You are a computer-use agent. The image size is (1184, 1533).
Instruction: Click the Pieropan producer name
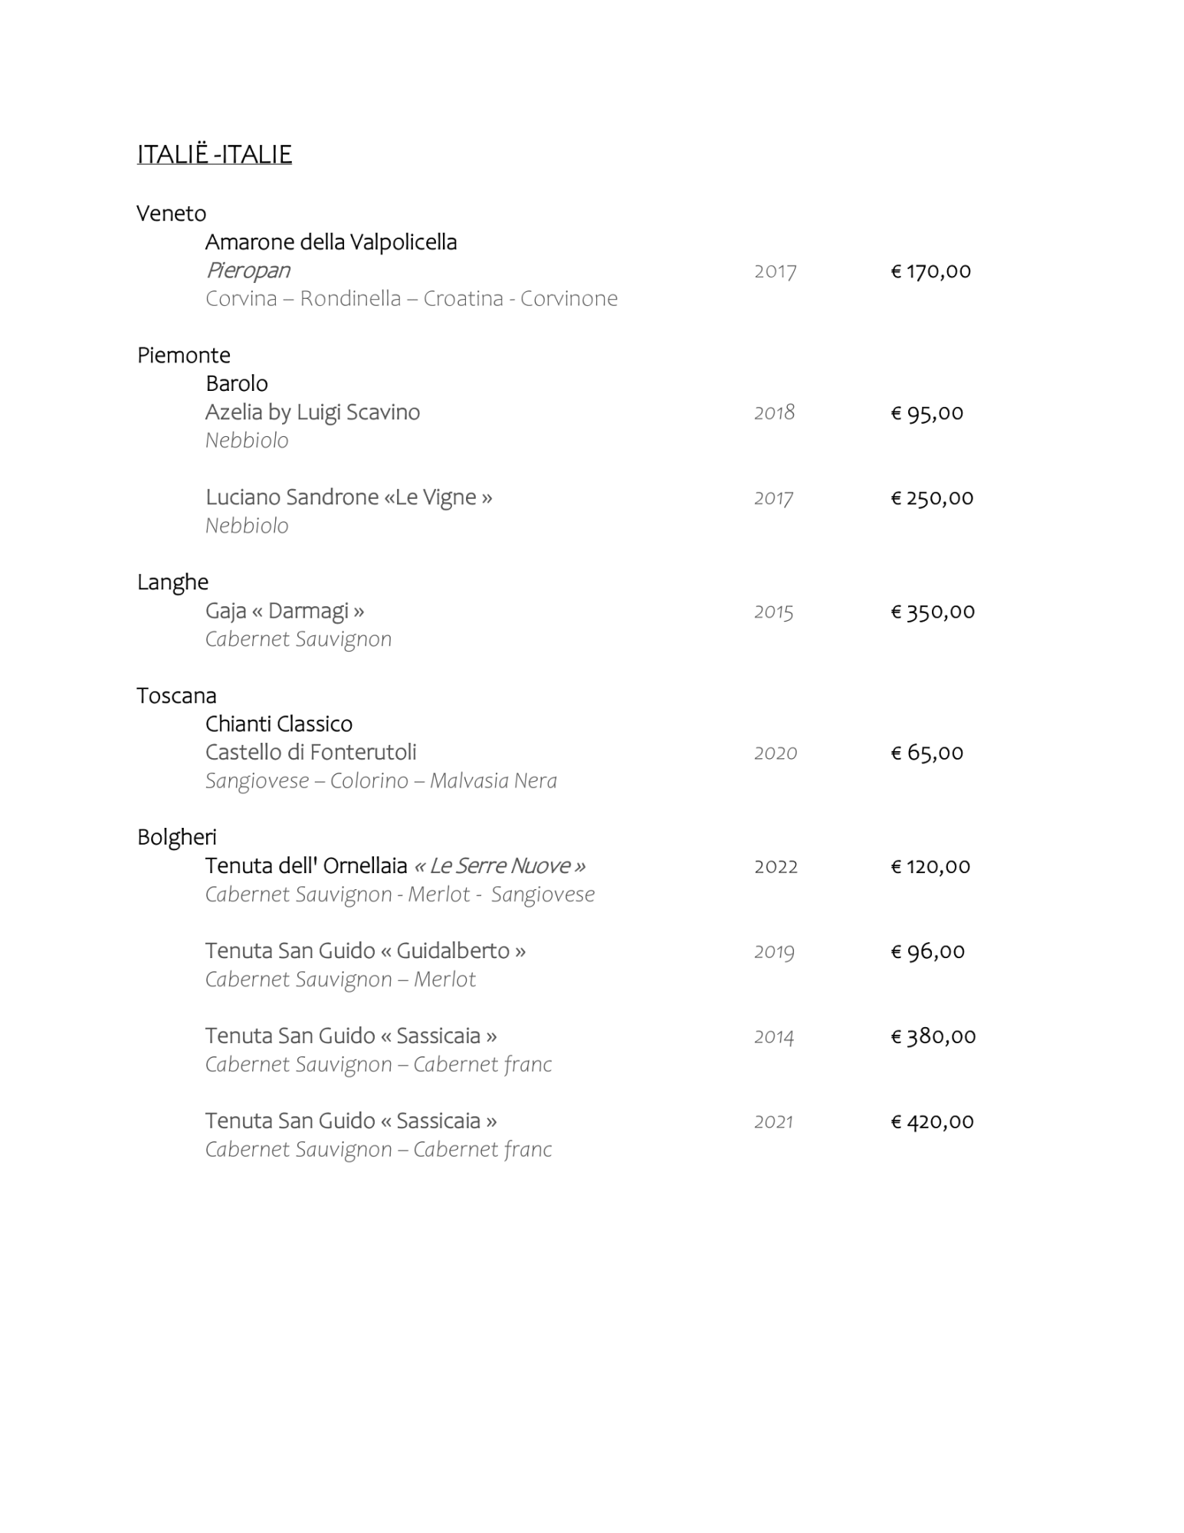(x=248, y=271)
